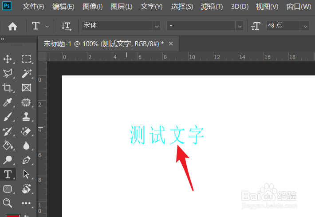This screenshot has height=217, width=315.
Task: Click the tools panel grip handle
Action: [17, 45]
